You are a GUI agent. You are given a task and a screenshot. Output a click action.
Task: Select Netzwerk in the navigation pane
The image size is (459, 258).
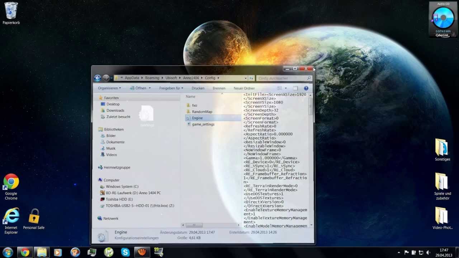pyautogui.click(x=111, y=219)
